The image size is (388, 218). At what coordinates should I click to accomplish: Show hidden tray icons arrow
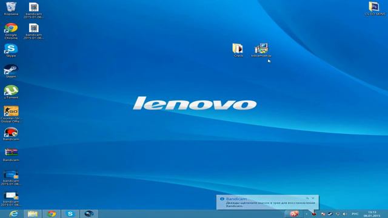coord(307,214)
